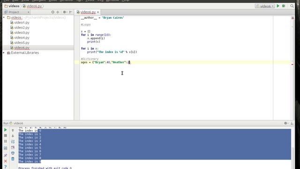Click the print(x) line

[94, 42]
